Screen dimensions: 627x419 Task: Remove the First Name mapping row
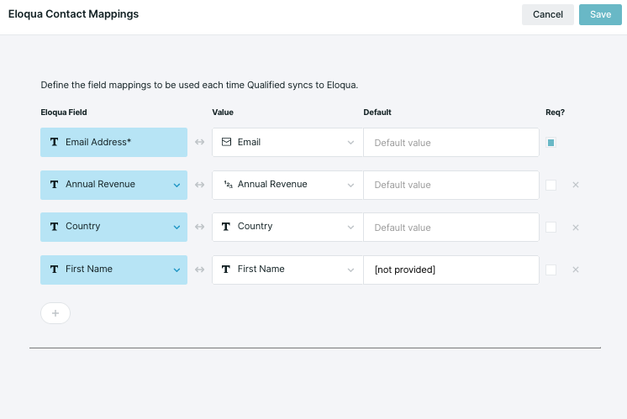pyautogui.click(x=576, y=270)
